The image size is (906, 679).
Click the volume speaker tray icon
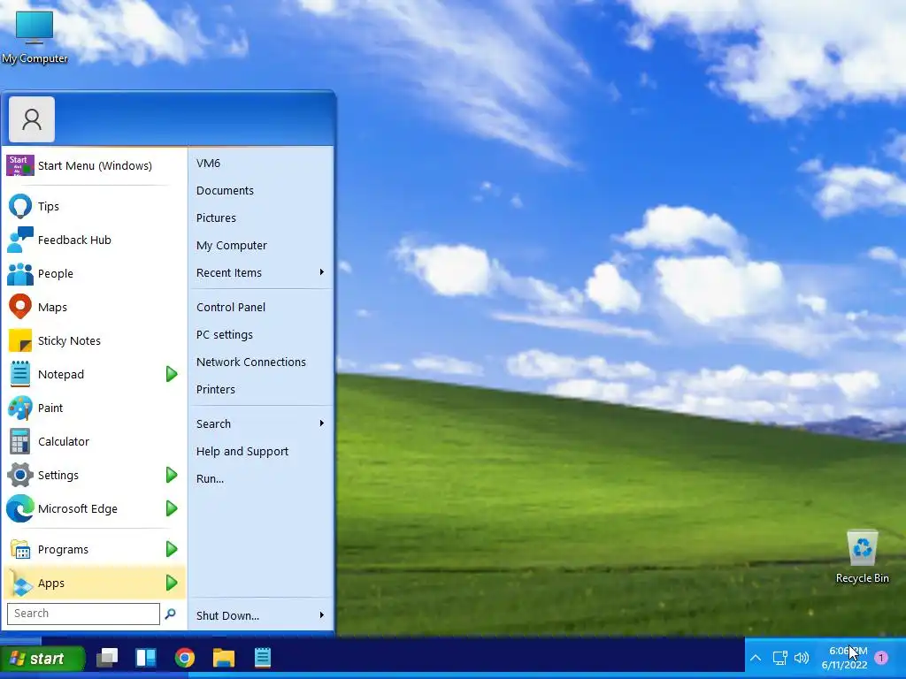tap(802, 658)
